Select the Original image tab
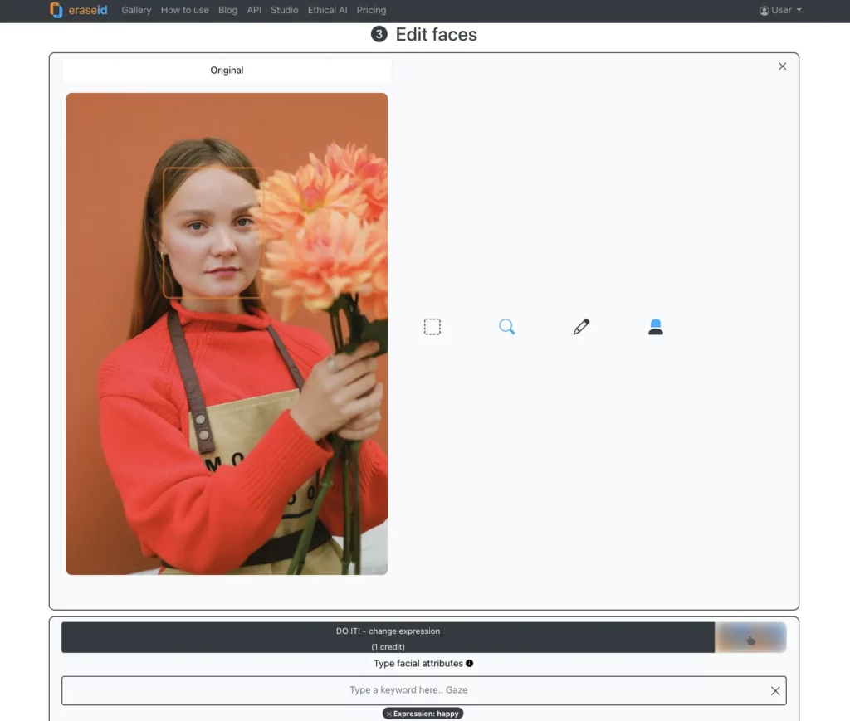 pos(227,71)
